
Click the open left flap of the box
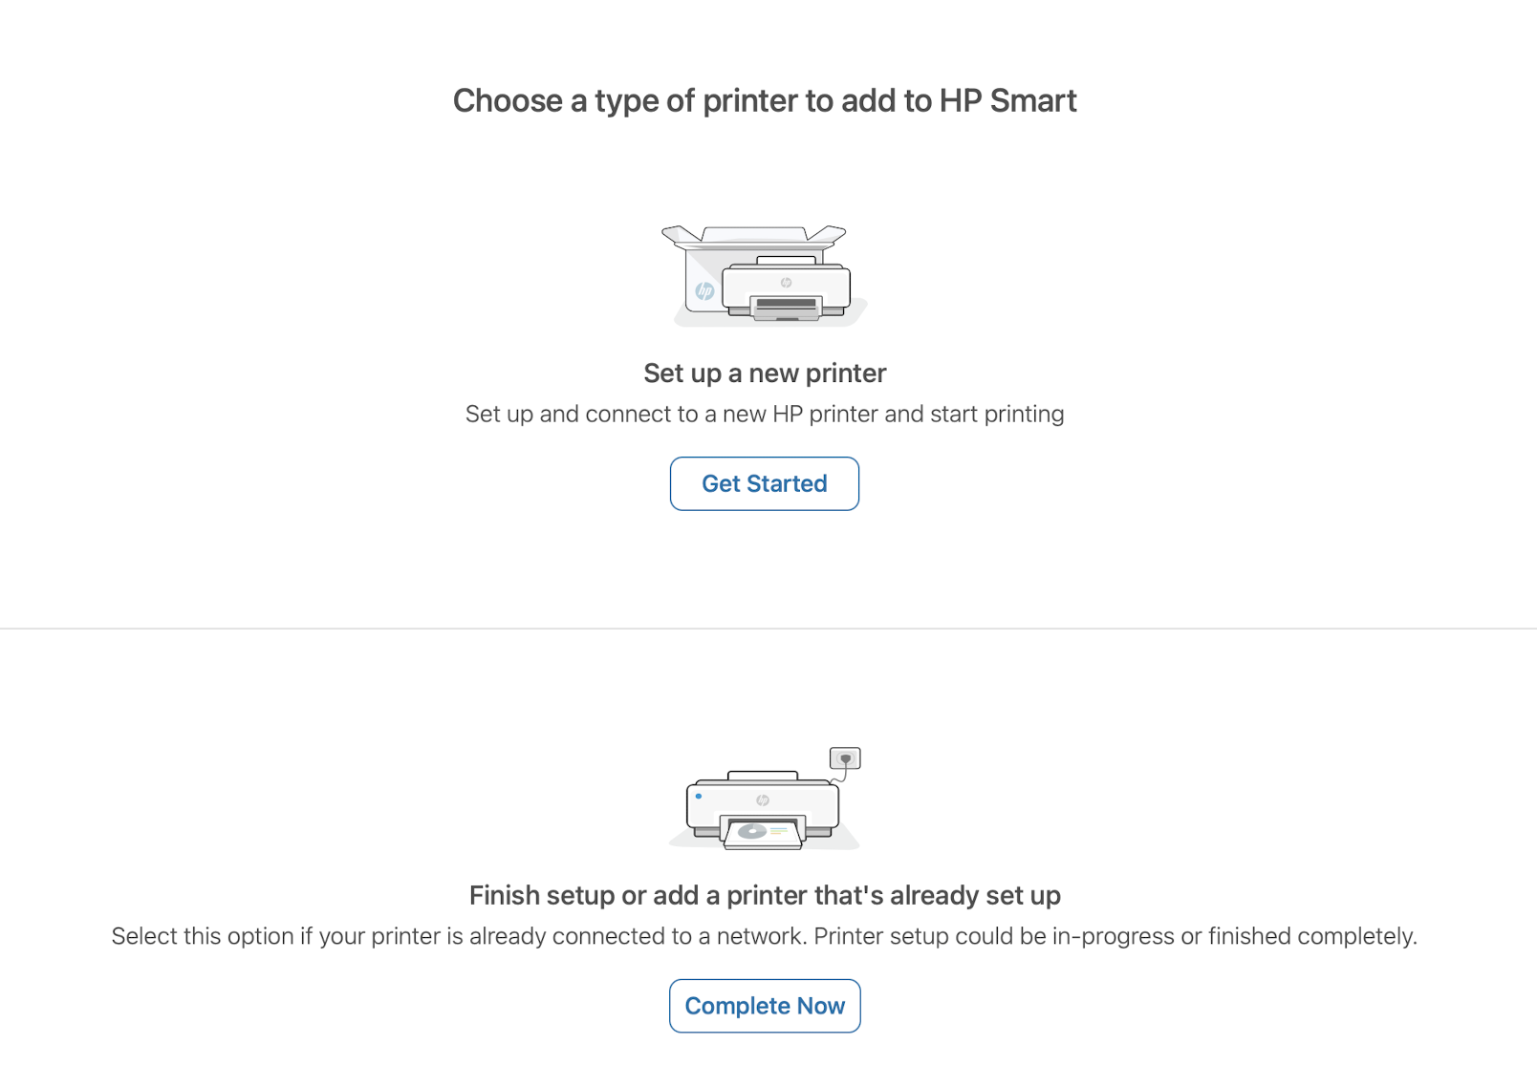[x=681, y=235]
